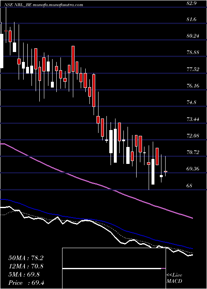
Task: Click the NSE NRL_BE munafasutra.com chart title
Action: [x=44, y=5]
